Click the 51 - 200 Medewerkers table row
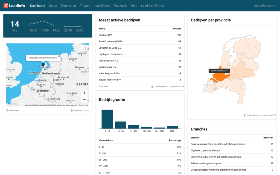This screenshot has height=175, width=280. coord(140,160)
